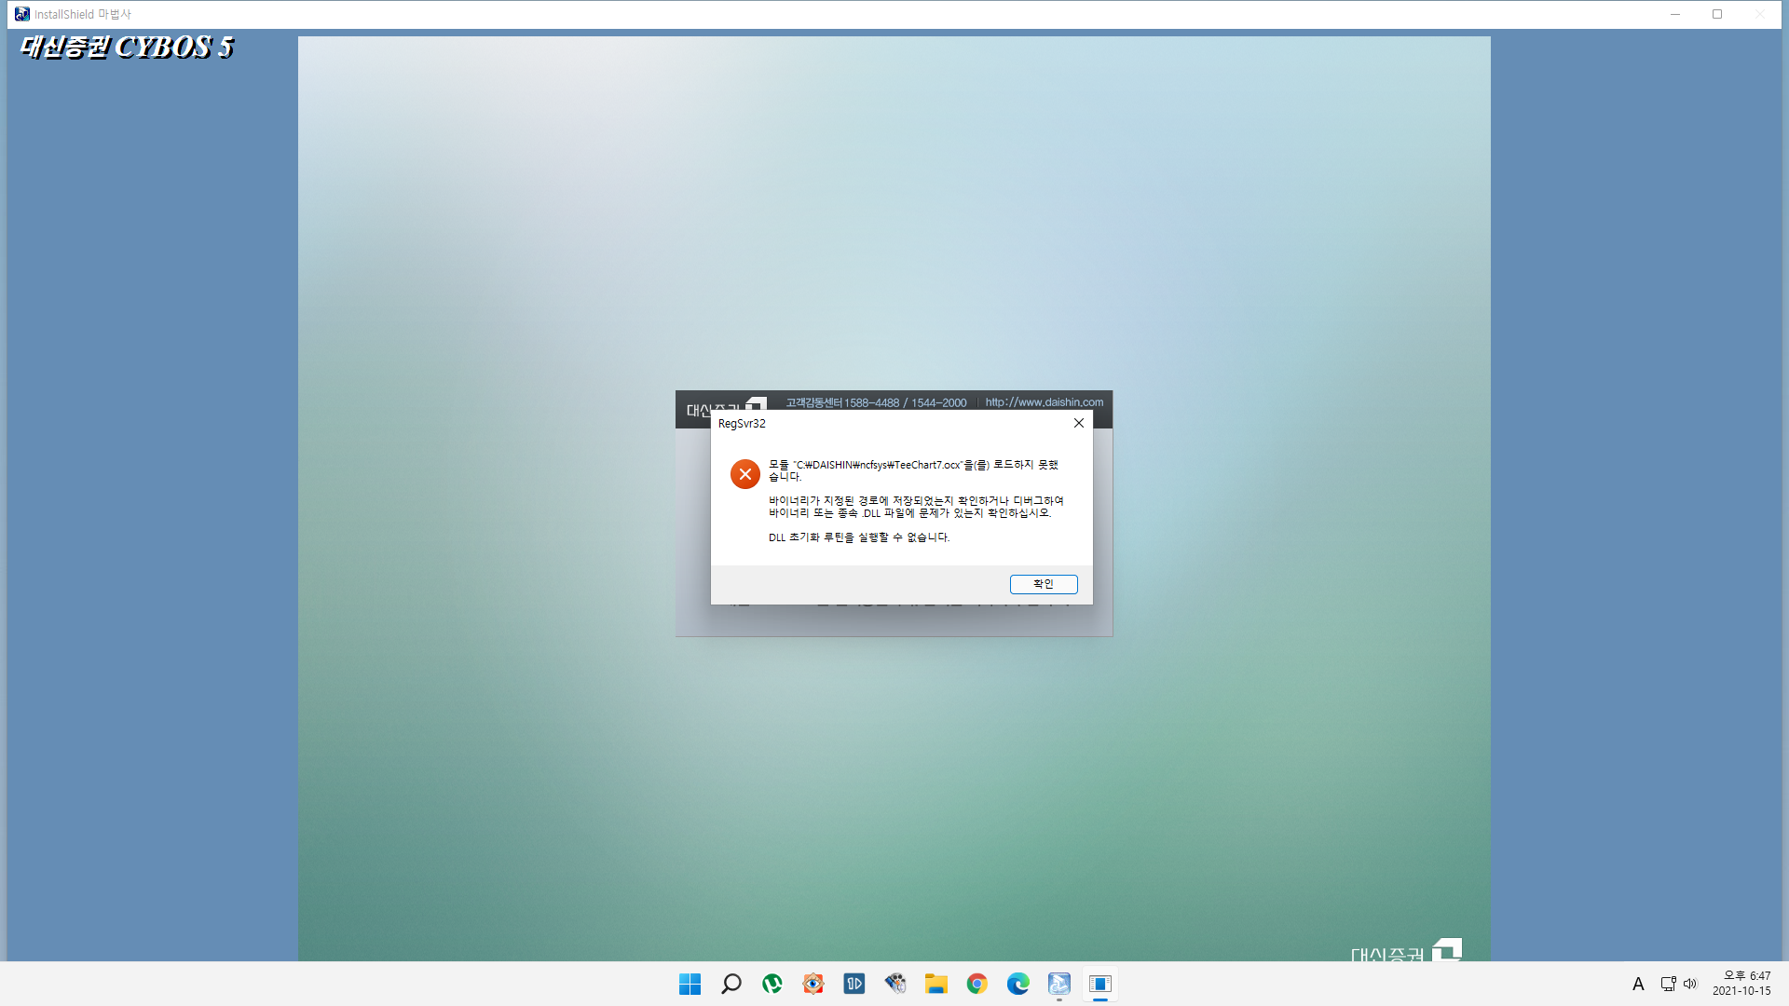
Task: Open uTorrent from the taskbar
Action: point(772,984)
